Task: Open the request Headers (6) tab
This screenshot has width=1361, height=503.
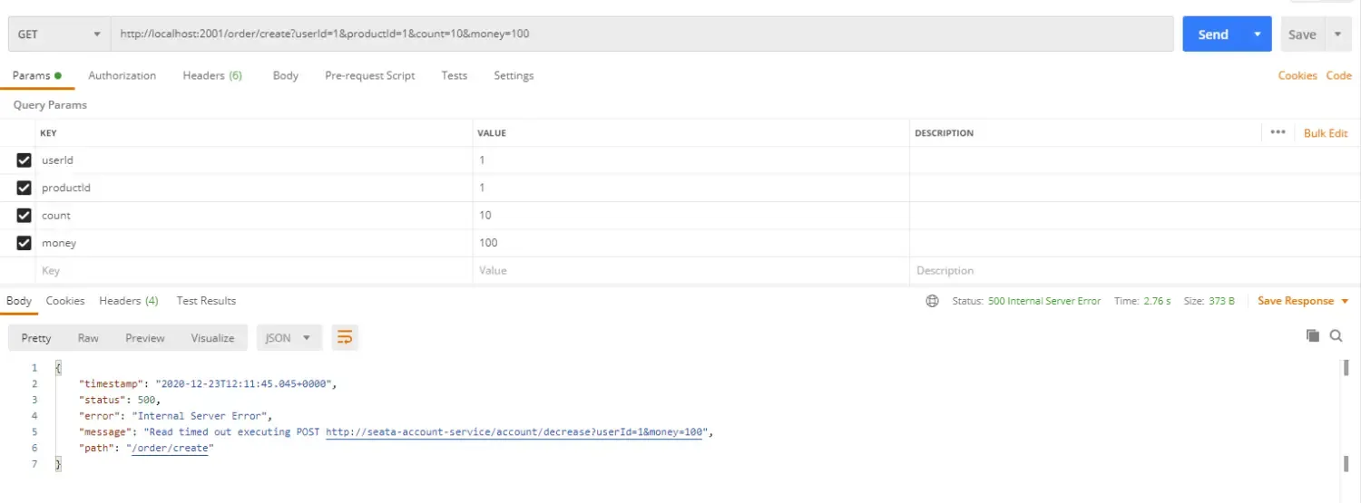Action: pos(212,75)
